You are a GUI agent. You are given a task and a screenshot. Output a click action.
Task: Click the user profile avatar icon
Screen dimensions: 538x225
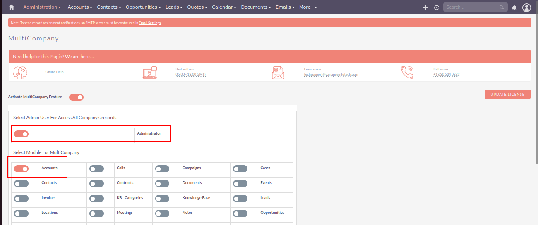click(x=526, y=7)
